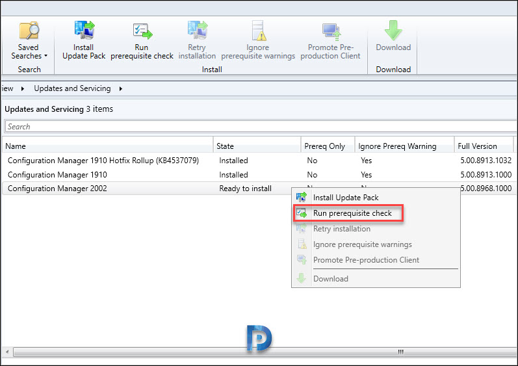This screenshot has height=366, width=518.
Task: Click Retry installation ribbon icon
Action: [198, 30]
